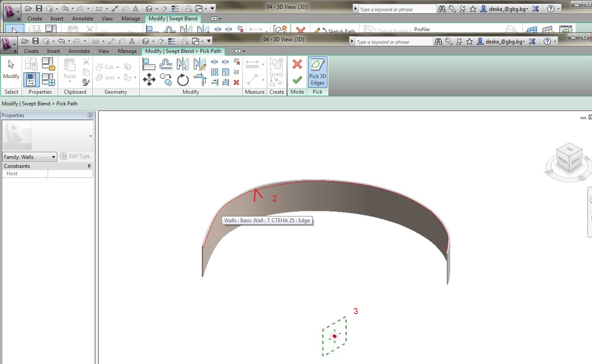
Task: Expand the Paste dropdown arrow
Action: [x=70, y=82]
